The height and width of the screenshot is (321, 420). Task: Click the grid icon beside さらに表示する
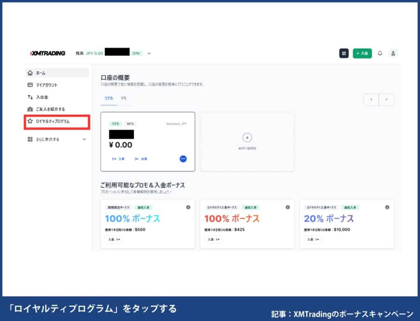pos(30,139)
